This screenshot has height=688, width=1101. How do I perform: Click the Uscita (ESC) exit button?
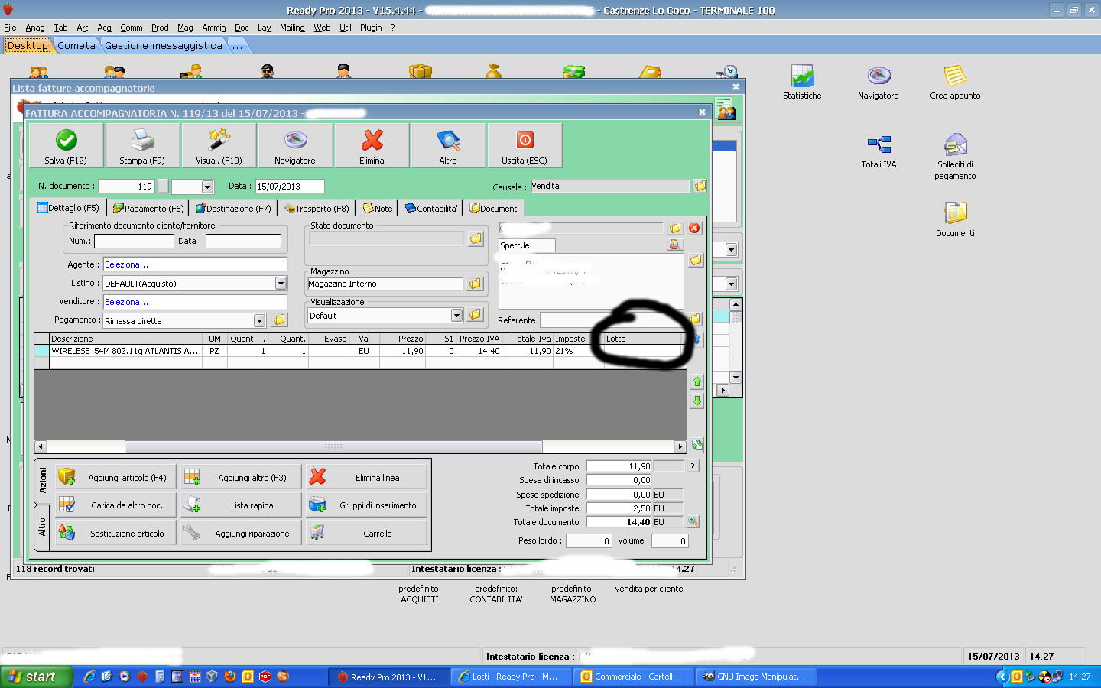(x=525, y=145)
